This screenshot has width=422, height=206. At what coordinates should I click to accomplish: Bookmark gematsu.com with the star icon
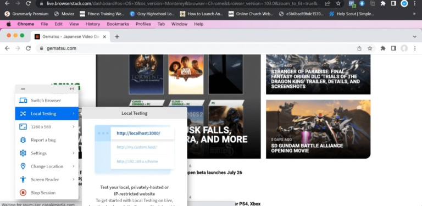(x=370, y=48)
